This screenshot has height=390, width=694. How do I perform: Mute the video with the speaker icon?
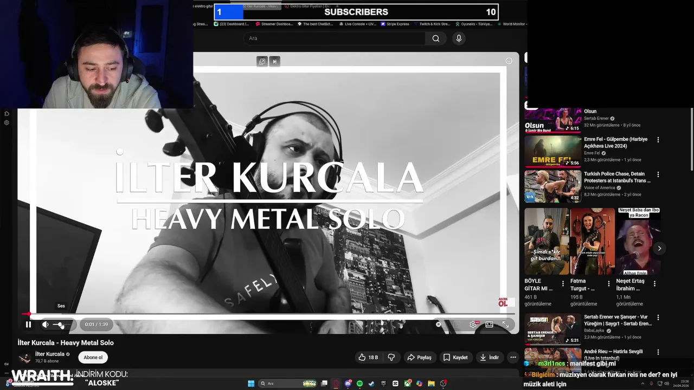point(46,324)
